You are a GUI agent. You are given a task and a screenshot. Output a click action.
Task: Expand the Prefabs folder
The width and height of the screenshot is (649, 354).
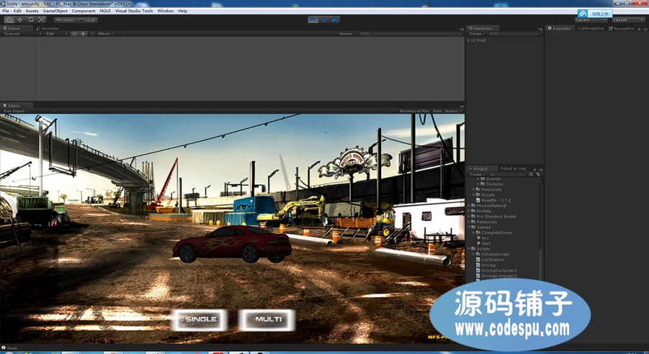[469, 212]
